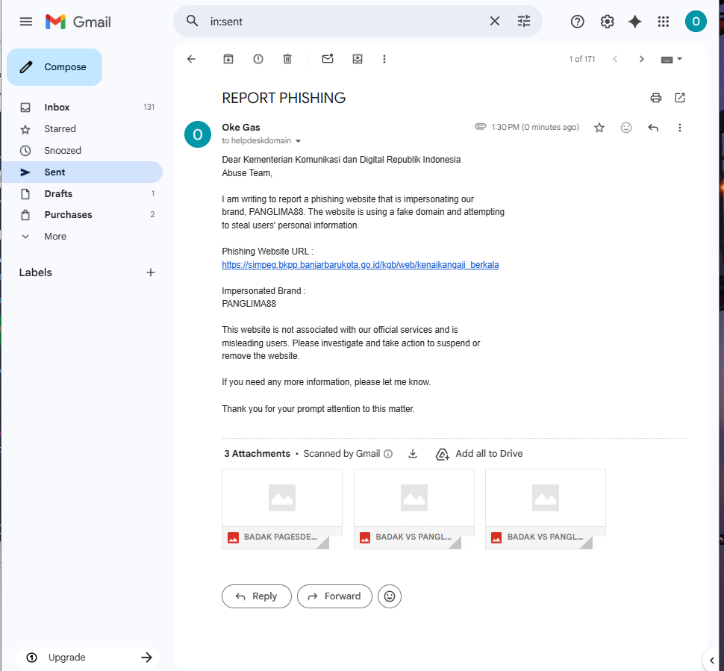724x671 pixels.
Task: Open search options filter icon
Action: (524, 21)
